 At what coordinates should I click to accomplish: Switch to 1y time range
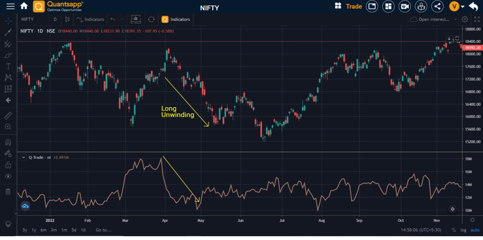click(x=34, y=230)
